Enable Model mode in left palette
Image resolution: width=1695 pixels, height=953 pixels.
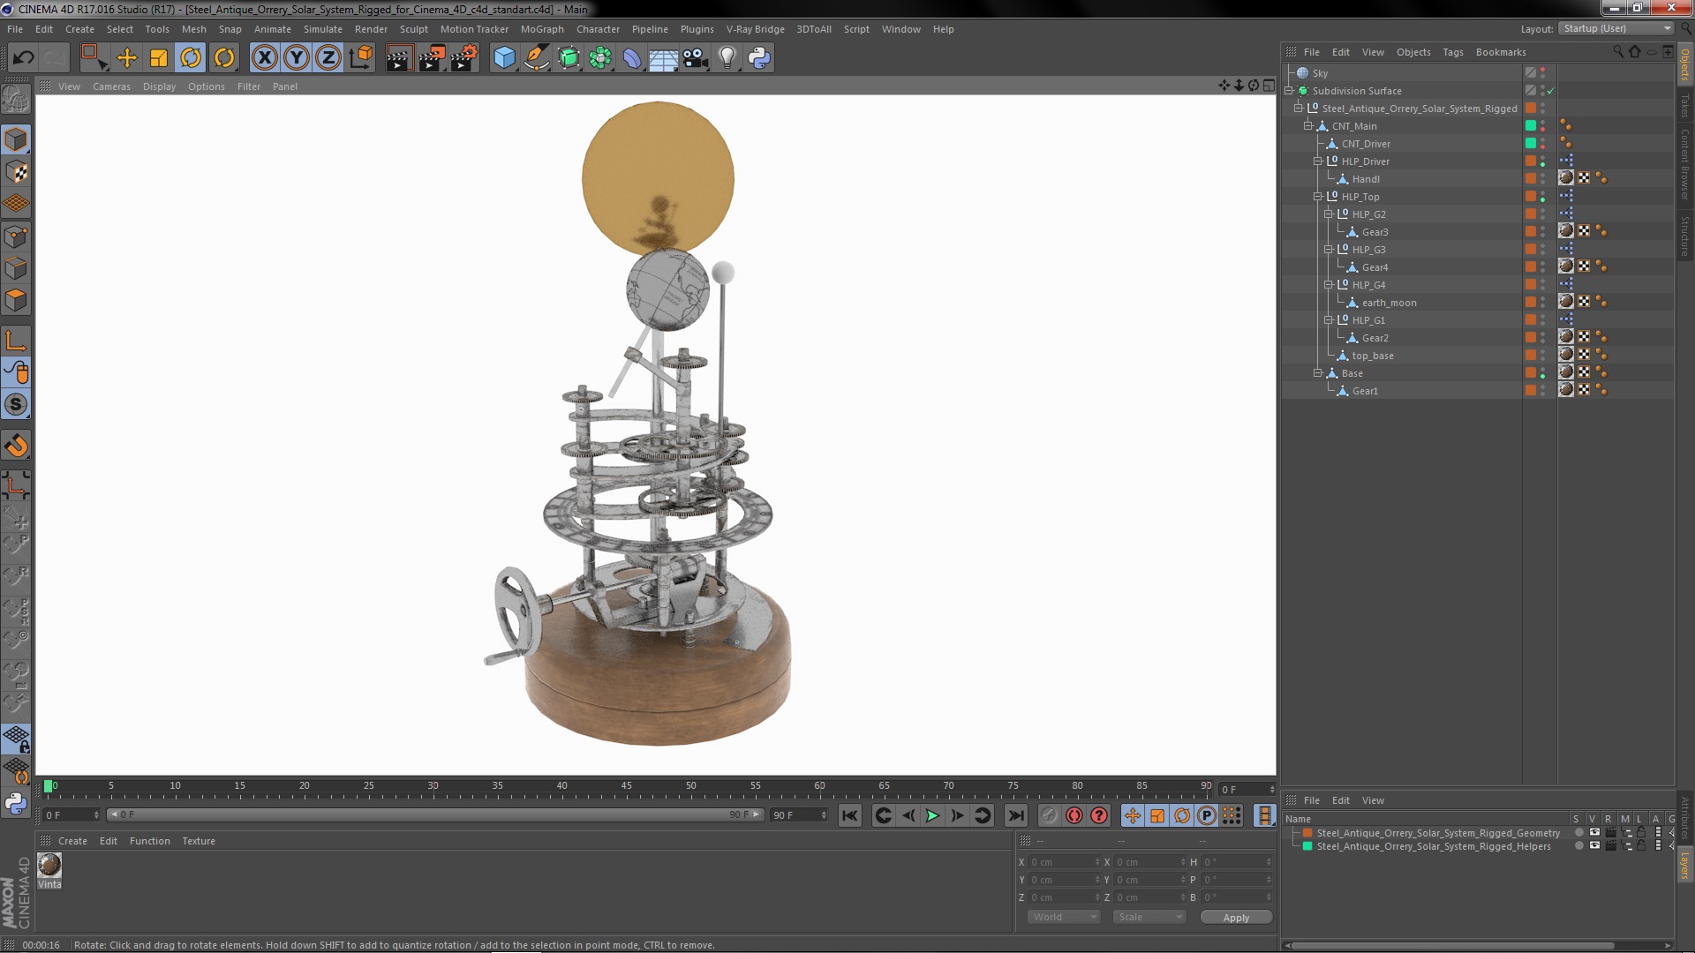(x=16, y=140)
